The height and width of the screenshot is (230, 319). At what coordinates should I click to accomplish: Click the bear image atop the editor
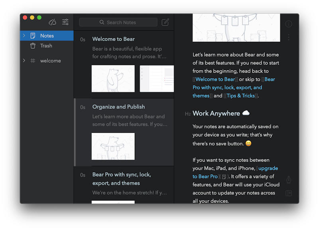(x=236, y=28)
